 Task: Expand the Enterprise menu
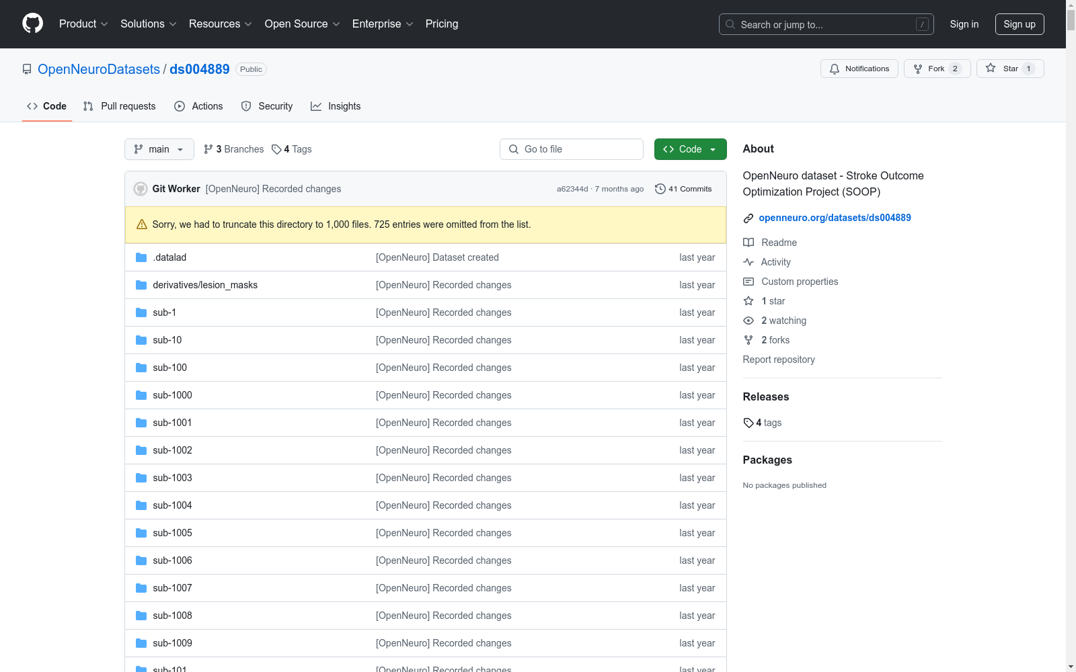point(383,24)
